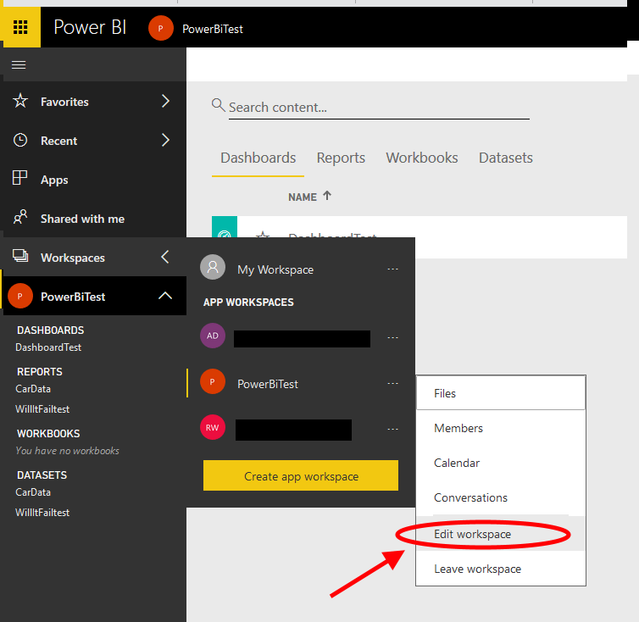Open CarData under Datasets
Screen dimensions: 639x622
point(33,492)
